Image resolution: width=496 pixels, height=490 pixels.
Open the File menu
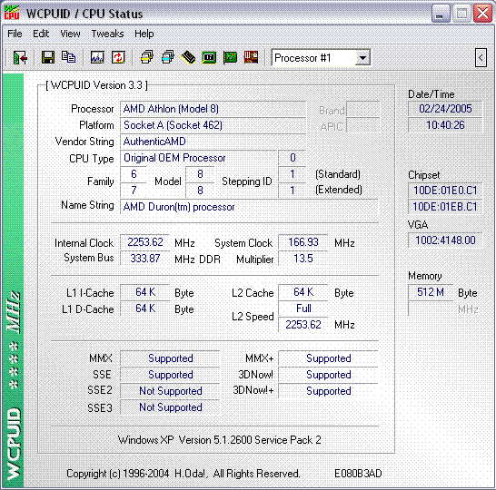tap(15, 34)
